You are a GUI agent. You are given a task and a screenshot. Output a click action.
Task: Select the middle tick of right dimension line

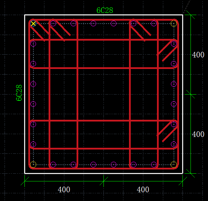coord(191,94)
